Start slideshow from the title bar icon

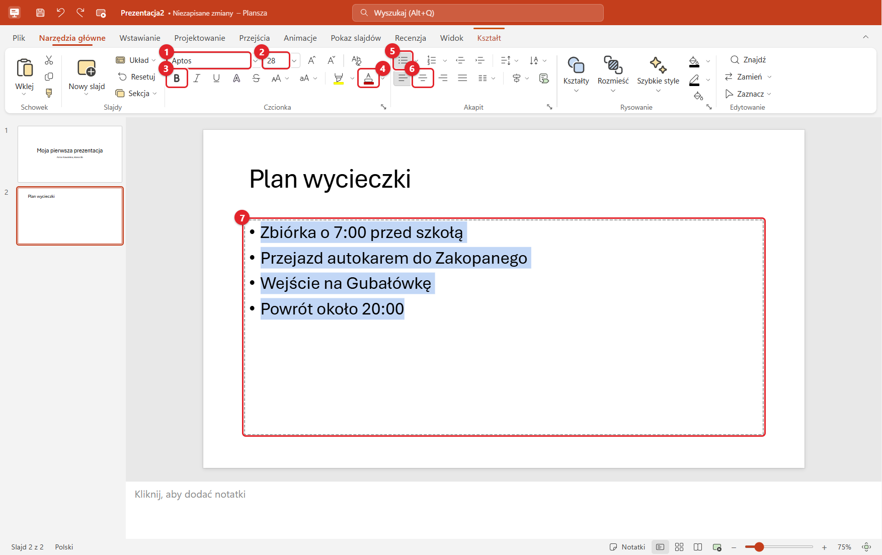[101, 13]
